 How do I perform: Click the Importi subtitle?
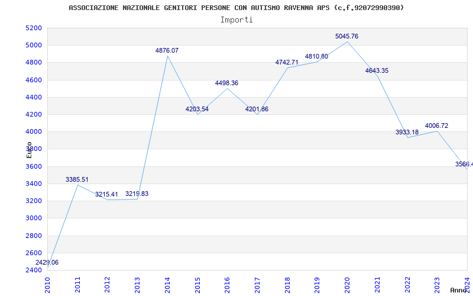click(x=237, y=20)
